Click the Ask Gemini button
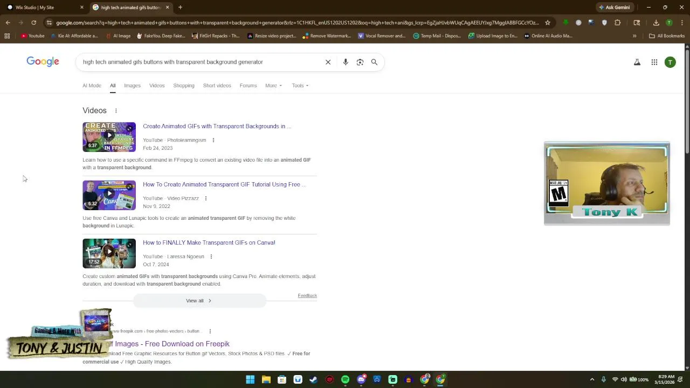The height and width of the screenshot is (388, 690). 614,8
